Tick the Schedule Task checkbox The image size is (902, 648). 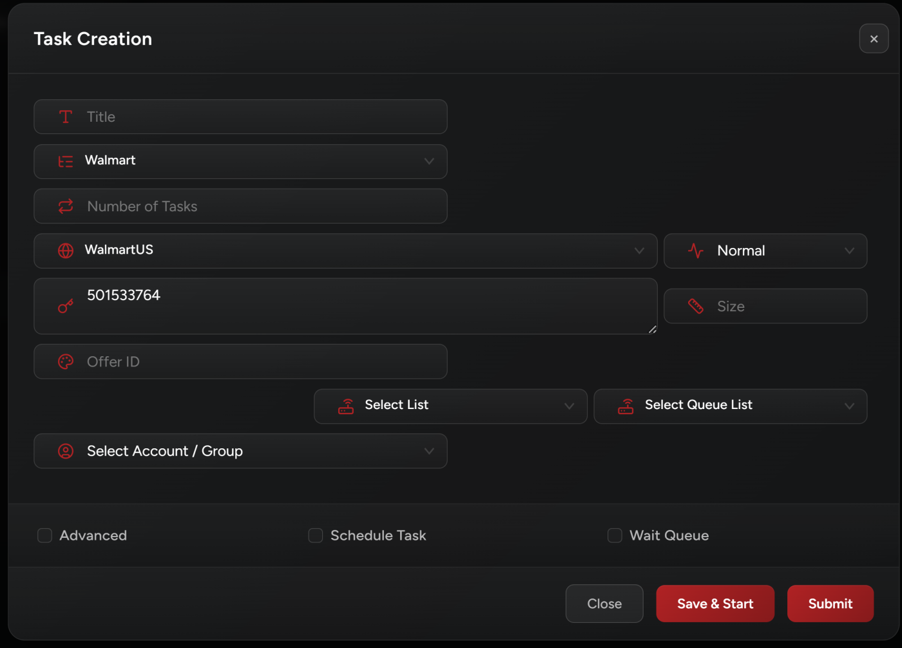tap(316, 535)
